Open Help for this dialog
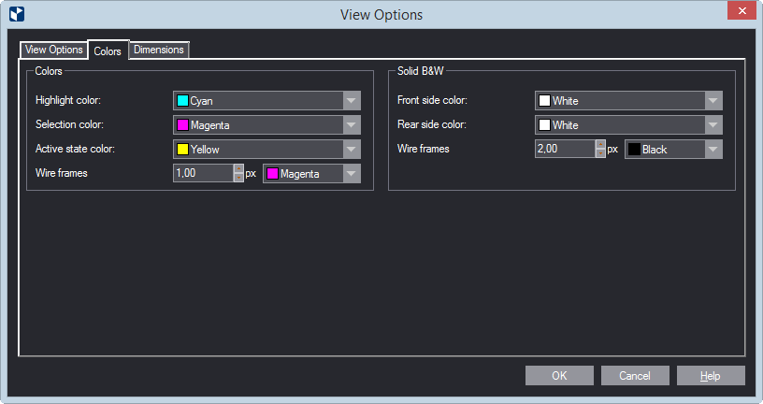Screen dimensions: 763x404 [x=711, y=376]
